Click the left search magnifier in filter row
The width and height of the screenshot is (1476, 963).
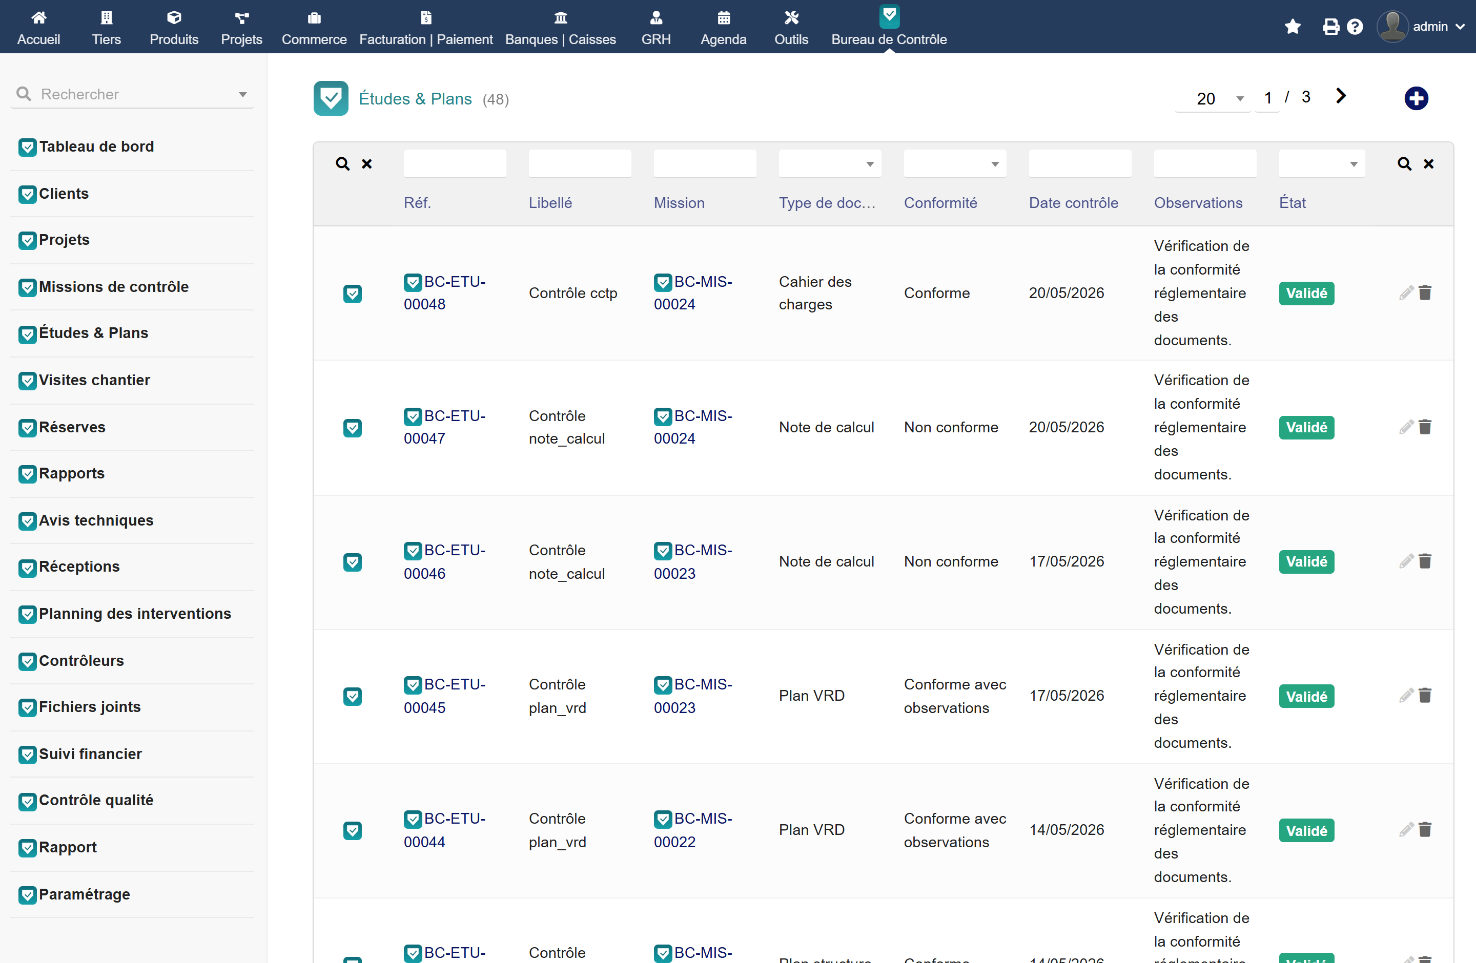pos(342,163)
